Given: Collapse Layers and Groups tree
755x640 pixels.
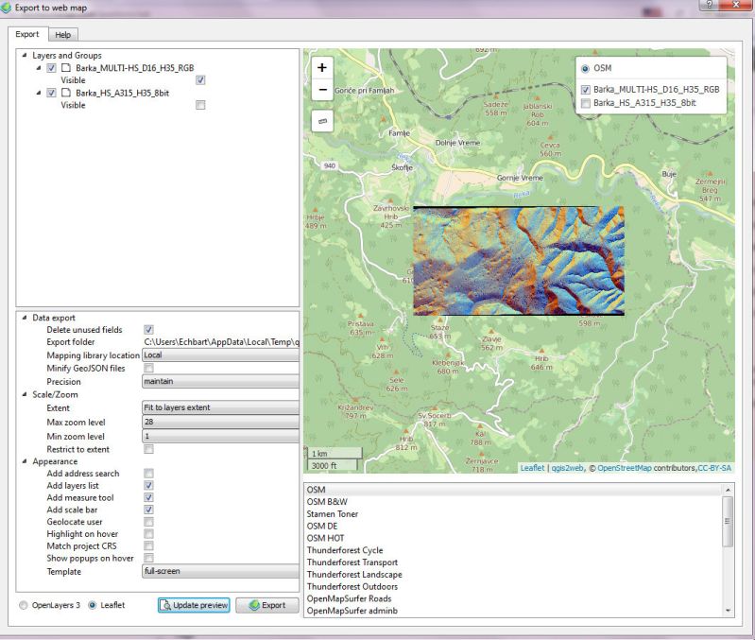Looking at the screenshot, I should coord(24,55).
